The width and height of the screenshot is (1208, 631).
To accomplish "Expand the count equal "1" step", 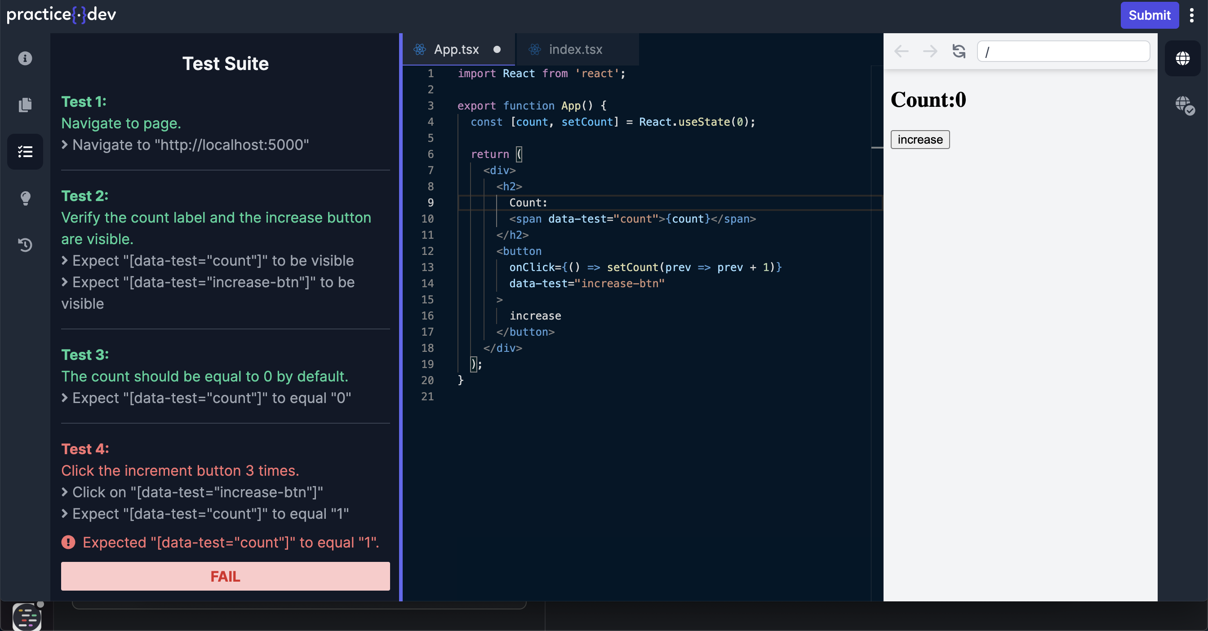I will click(205, 513).
